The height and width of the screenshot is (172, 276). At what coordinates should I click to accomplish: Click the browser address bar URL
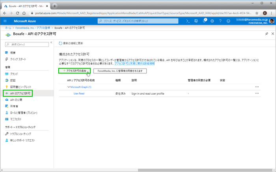click(x=143, y=13)
